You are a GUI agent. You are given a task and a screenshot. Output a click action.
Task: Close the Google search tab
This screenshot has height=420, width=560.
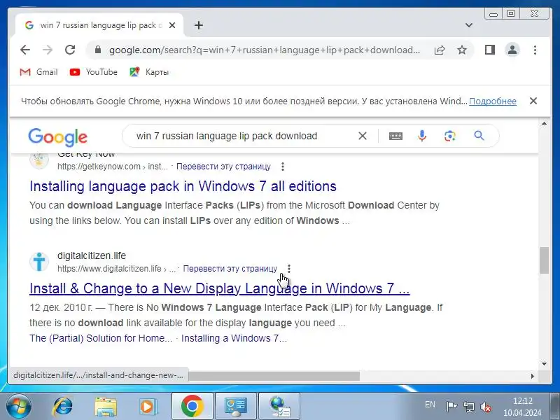172,25
